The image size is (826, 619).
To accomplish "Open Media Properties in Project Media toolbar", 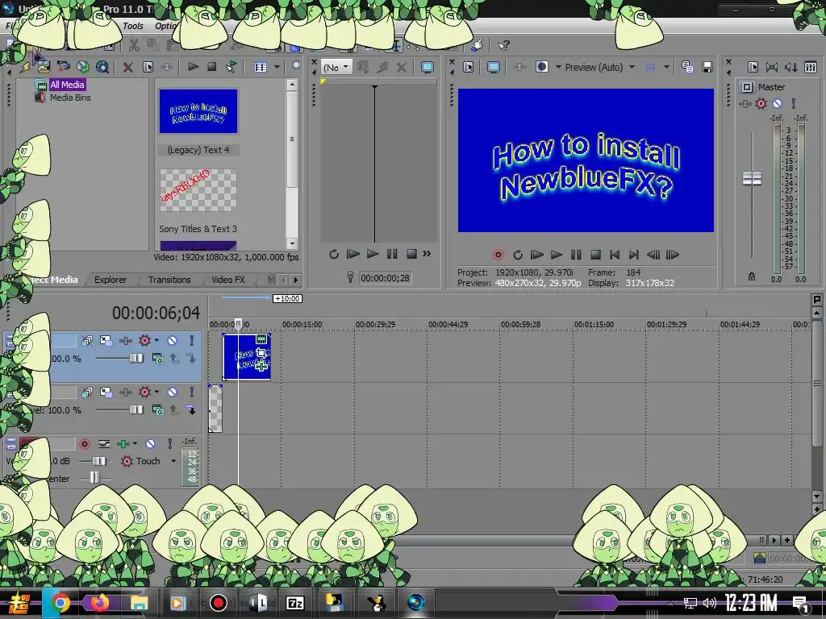I will [x=148, y=67].
